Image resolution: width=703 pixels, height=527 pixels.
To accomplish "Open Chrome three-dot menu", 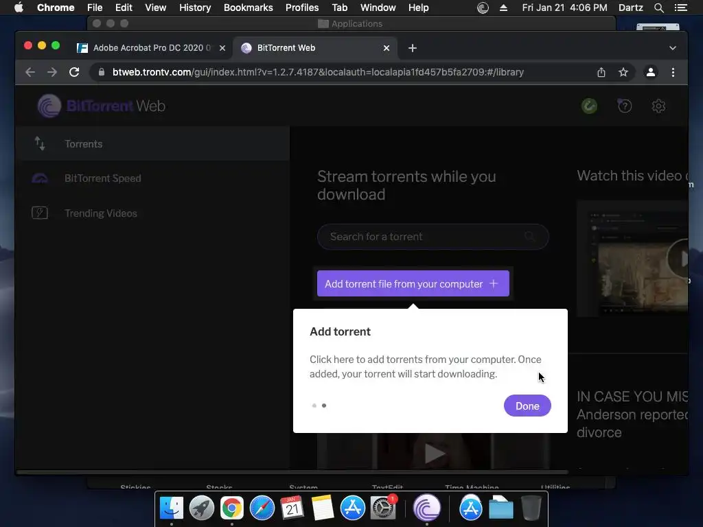I will tap(673, 72).
